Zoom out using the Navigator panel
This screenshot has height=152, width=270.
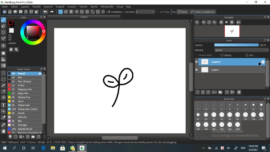click(x=214, y=22)
